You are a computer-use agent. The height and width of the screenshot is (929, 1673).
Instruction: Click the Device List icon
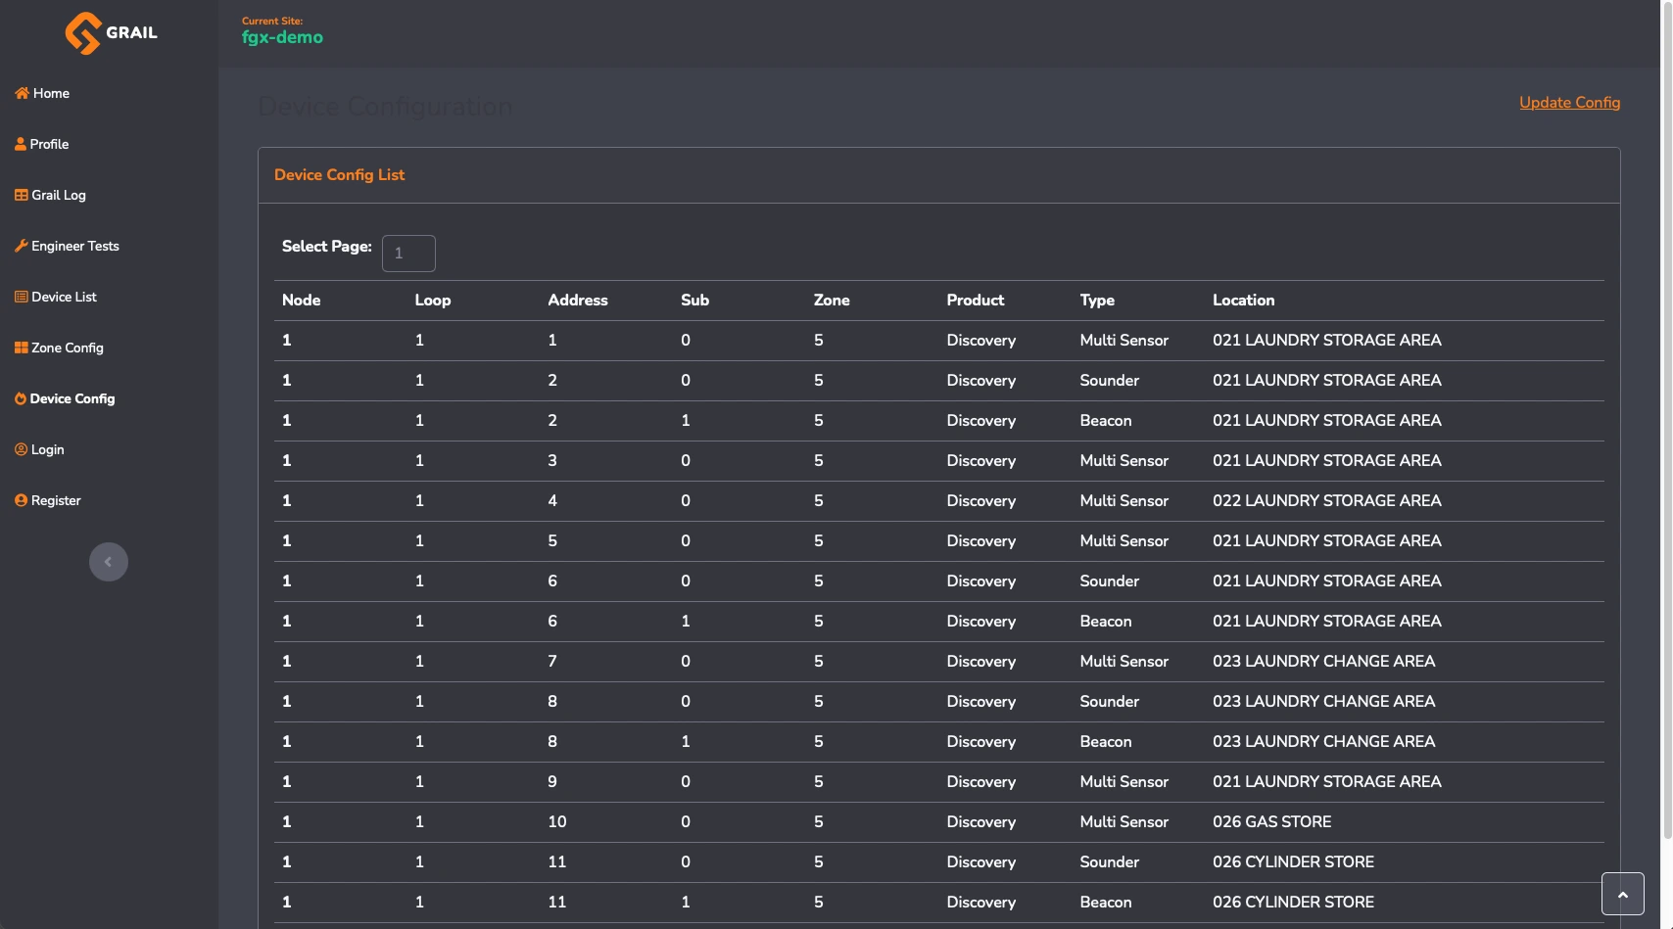pyautogui.click(x=22, y=297)
